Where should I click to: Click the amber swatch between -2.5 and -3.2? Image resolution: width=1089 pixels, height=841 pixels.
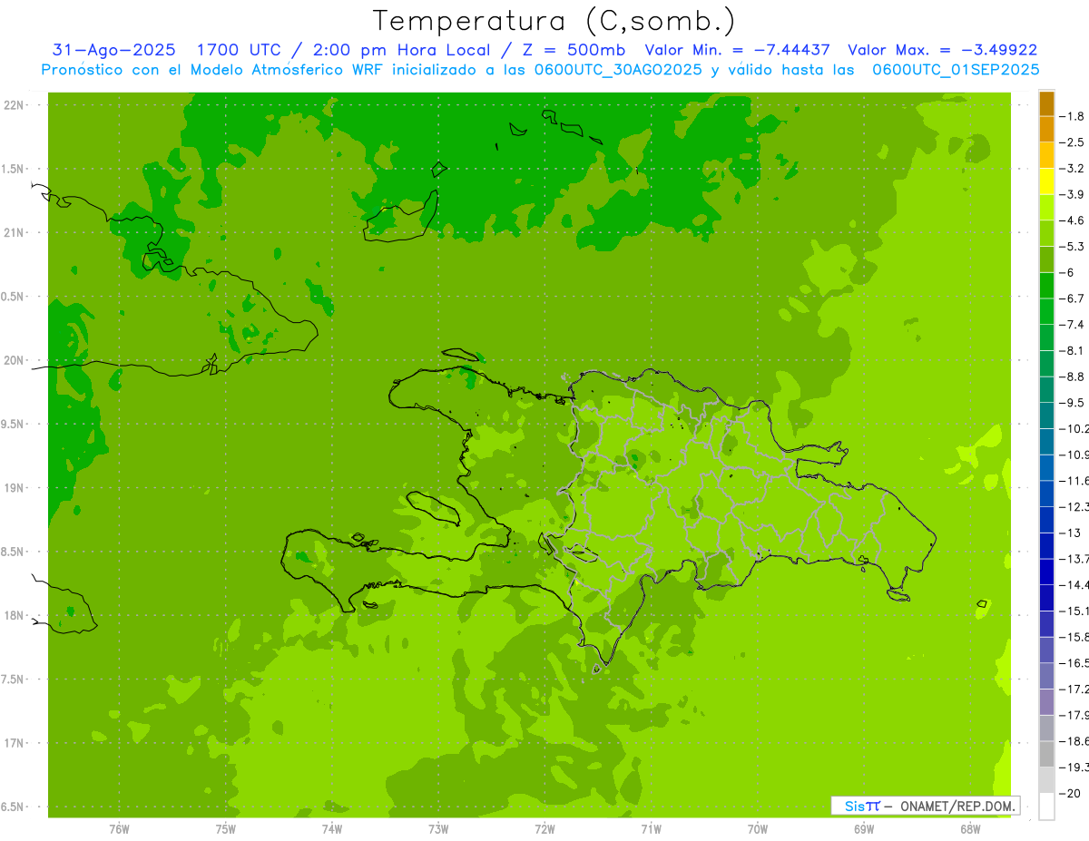[1046, 155]
